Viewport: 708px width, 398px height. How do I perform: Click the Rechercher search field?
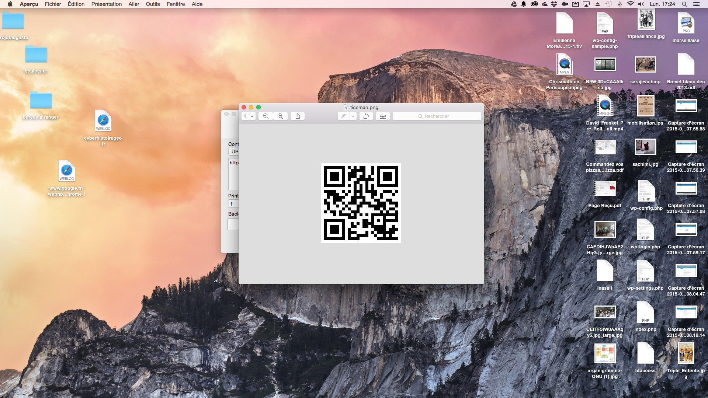tap(437, 116)
